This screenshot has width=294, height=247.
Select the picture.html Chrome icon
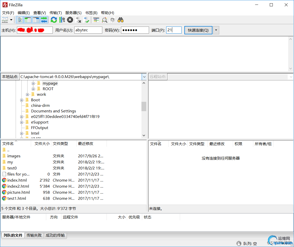click(x=4, y=192)
